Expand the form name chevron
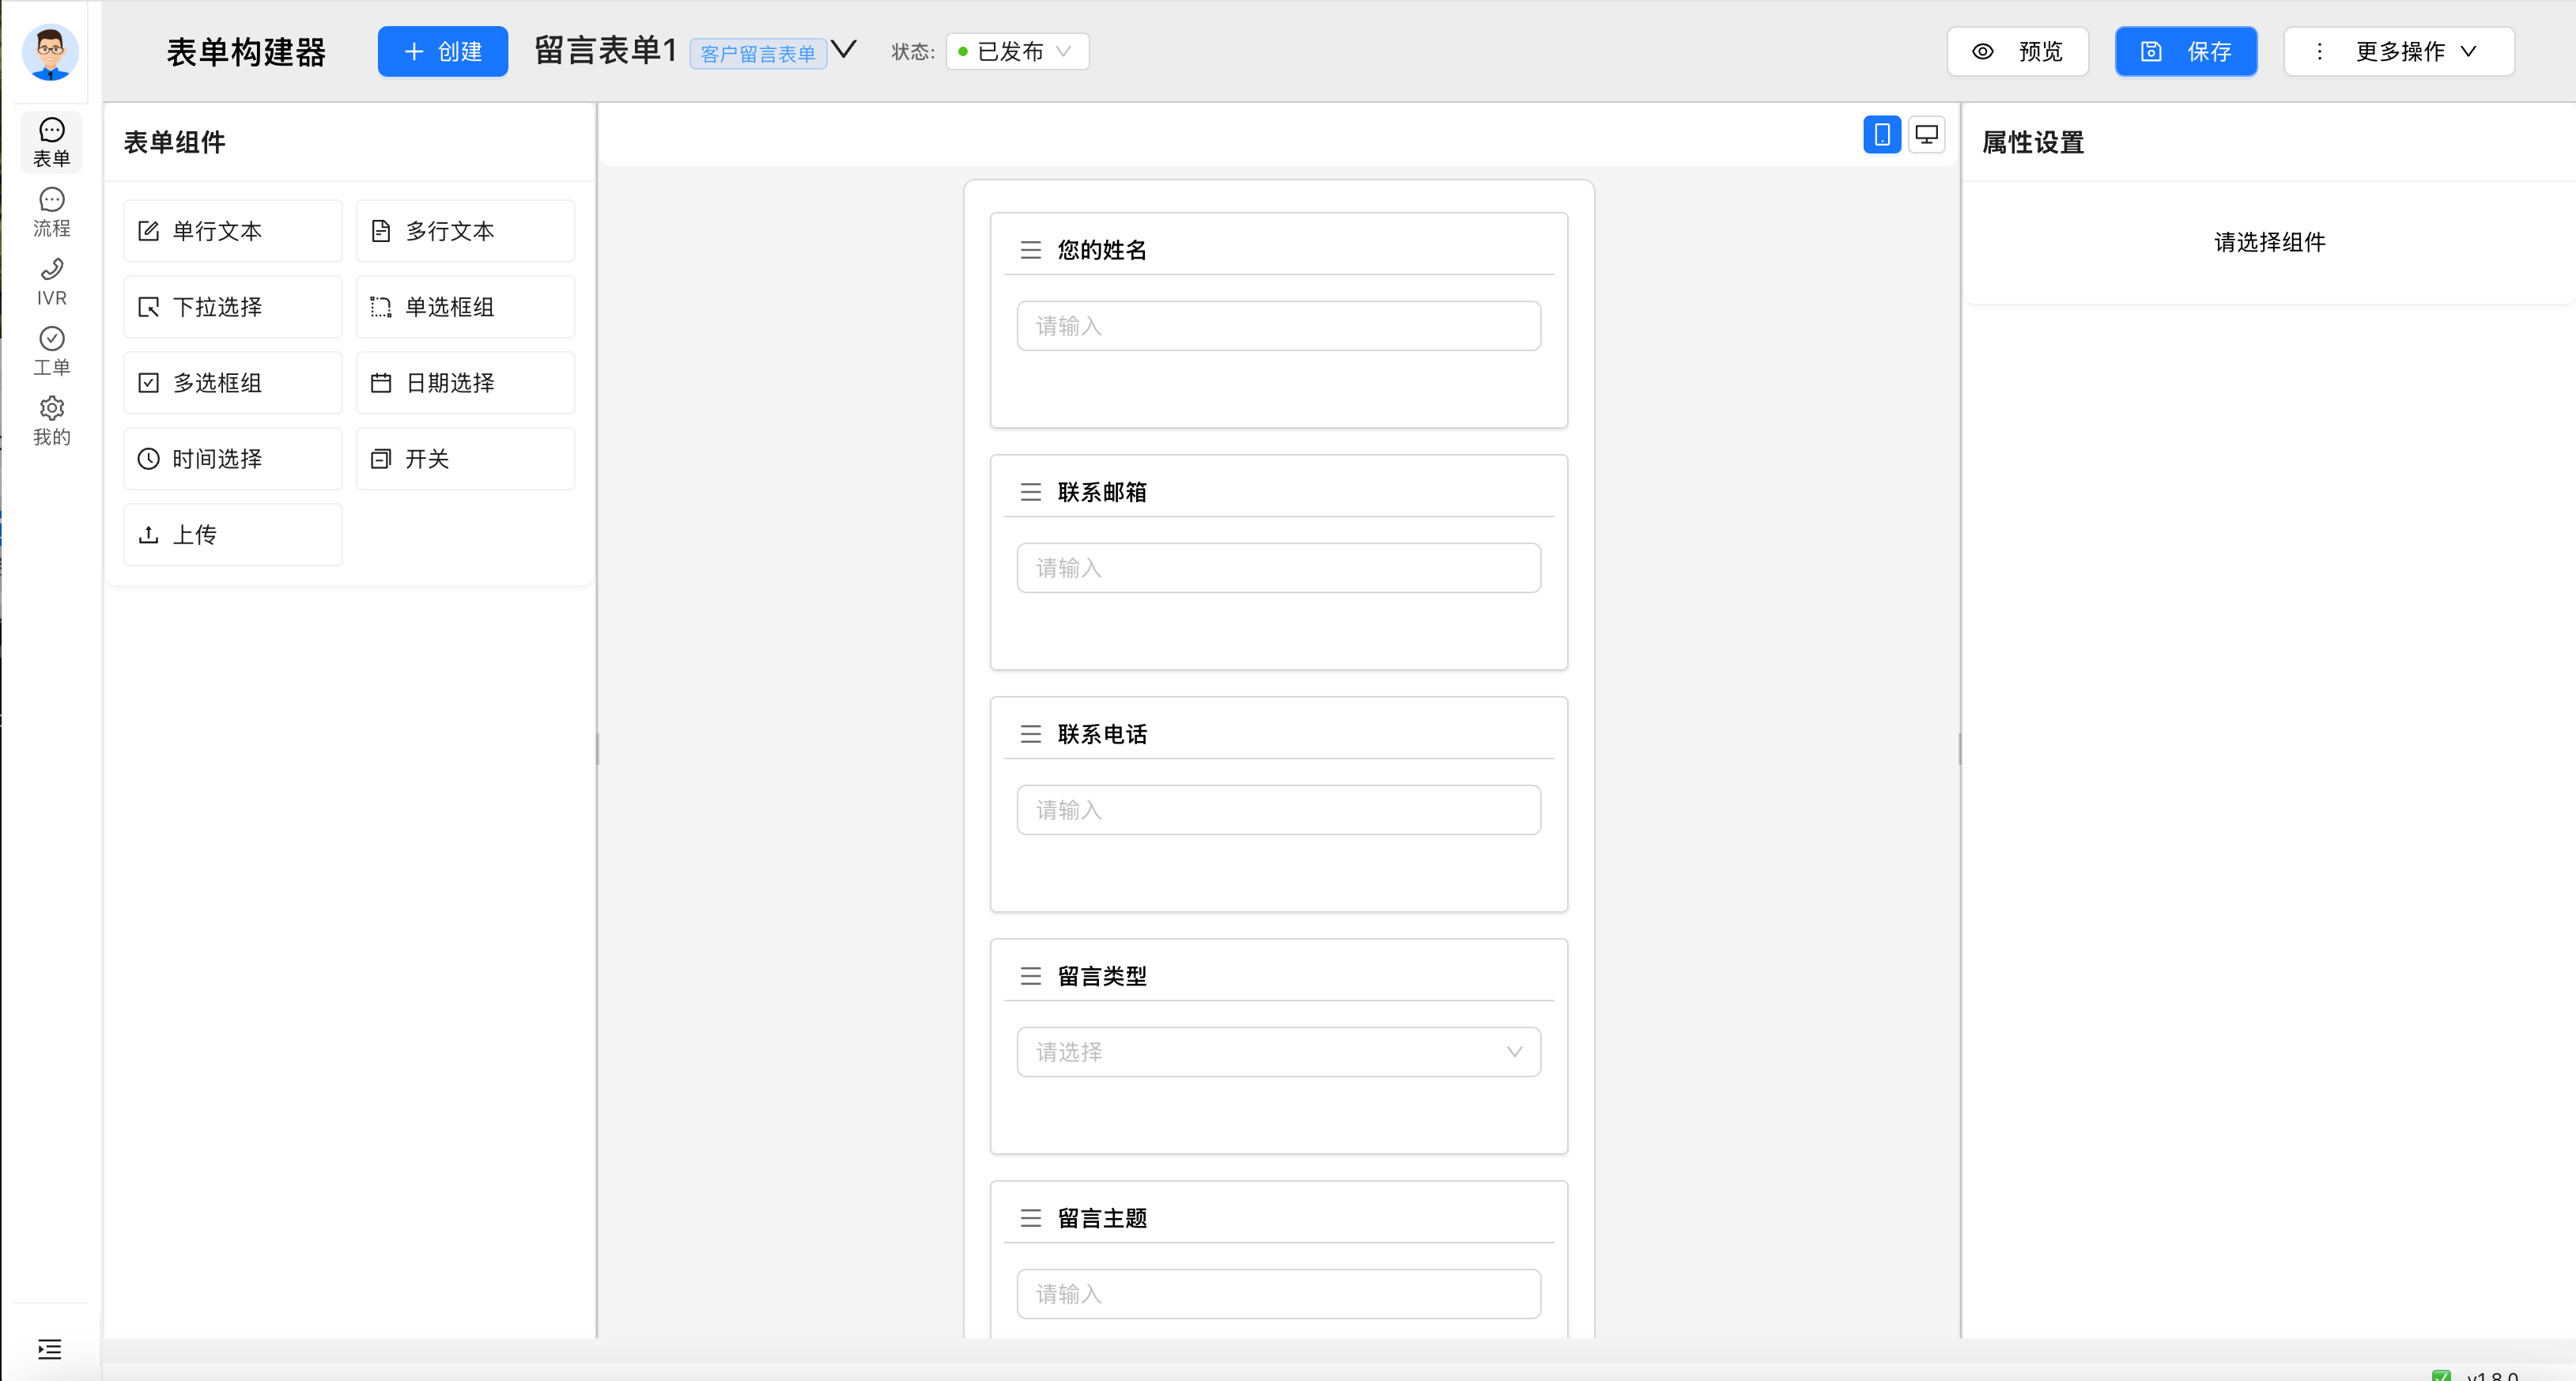This screenshot has width=2576, height=1381. click(x=844, y=49)
